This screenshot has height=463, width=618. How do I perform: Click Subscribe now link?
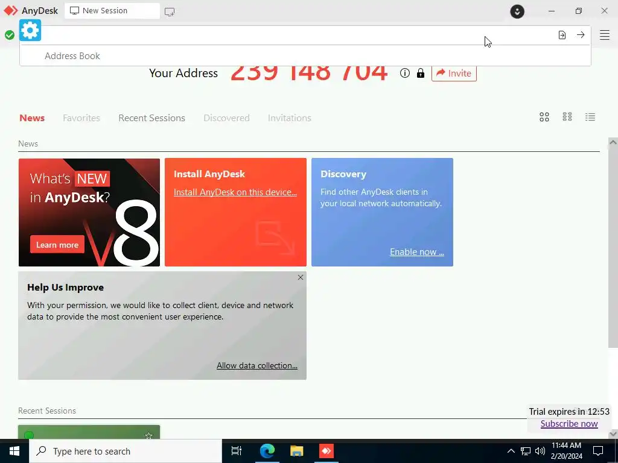point(569,424)
